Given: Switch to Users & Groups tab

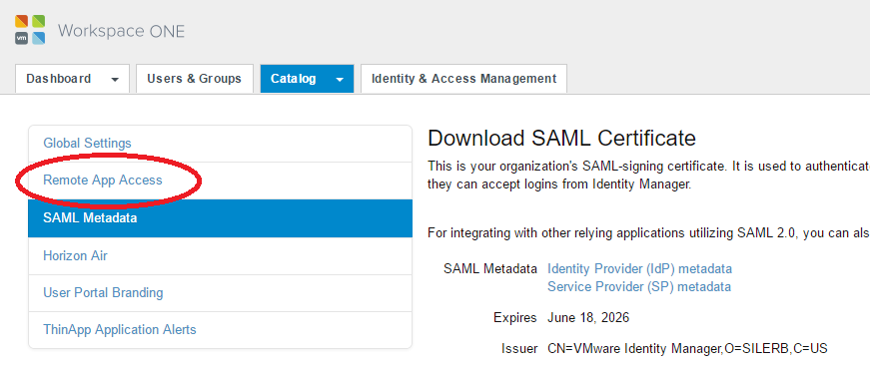Looking at the screenshot, I should coord(194,79).
